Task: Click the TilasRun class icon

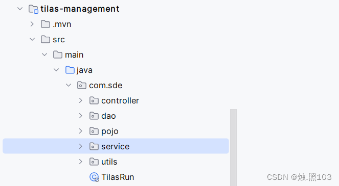Action: pos(94,177)
